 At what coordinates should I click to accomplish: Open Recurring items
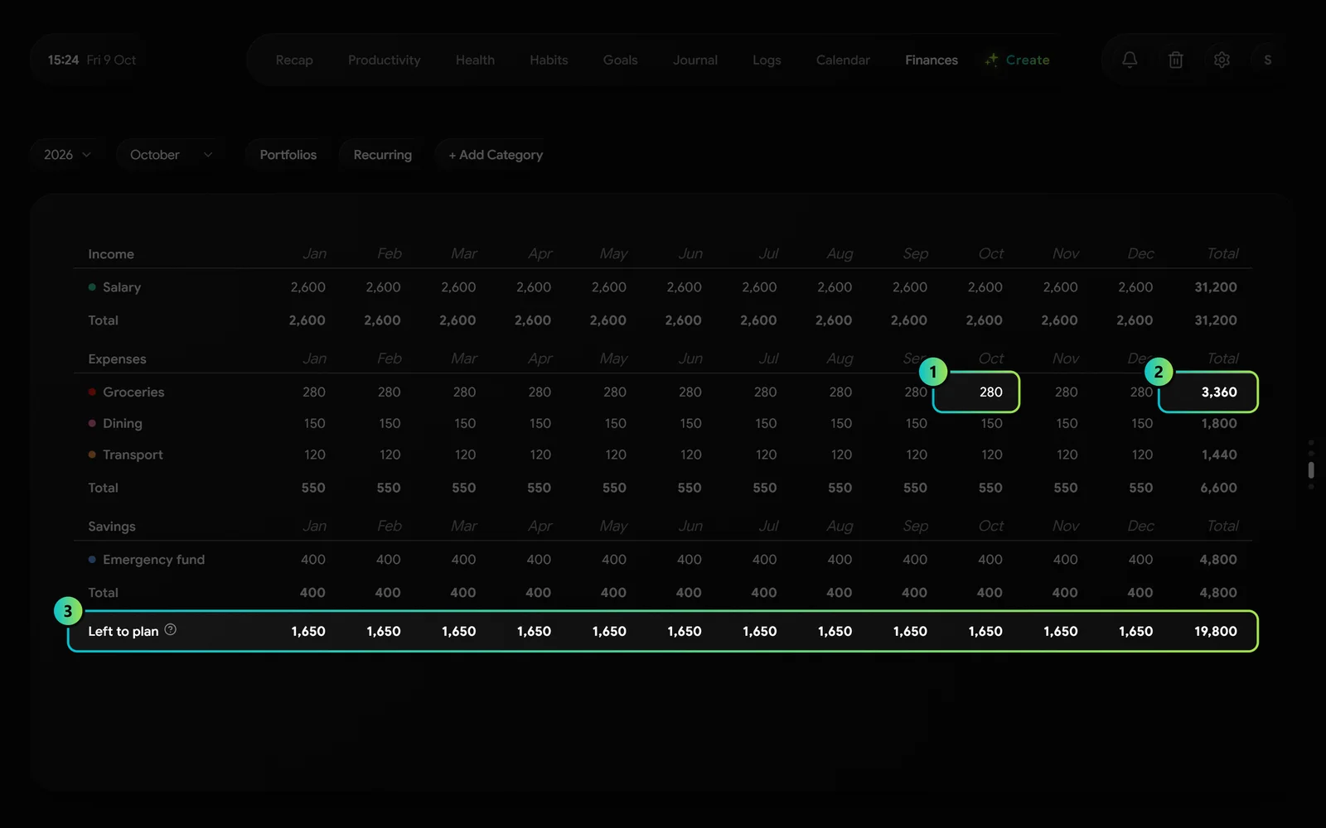pos(383,155)
